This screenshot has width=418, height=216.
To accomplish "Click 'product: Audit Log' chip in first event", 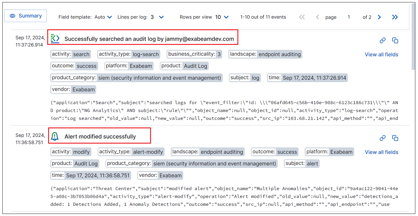I will point(184,66).
